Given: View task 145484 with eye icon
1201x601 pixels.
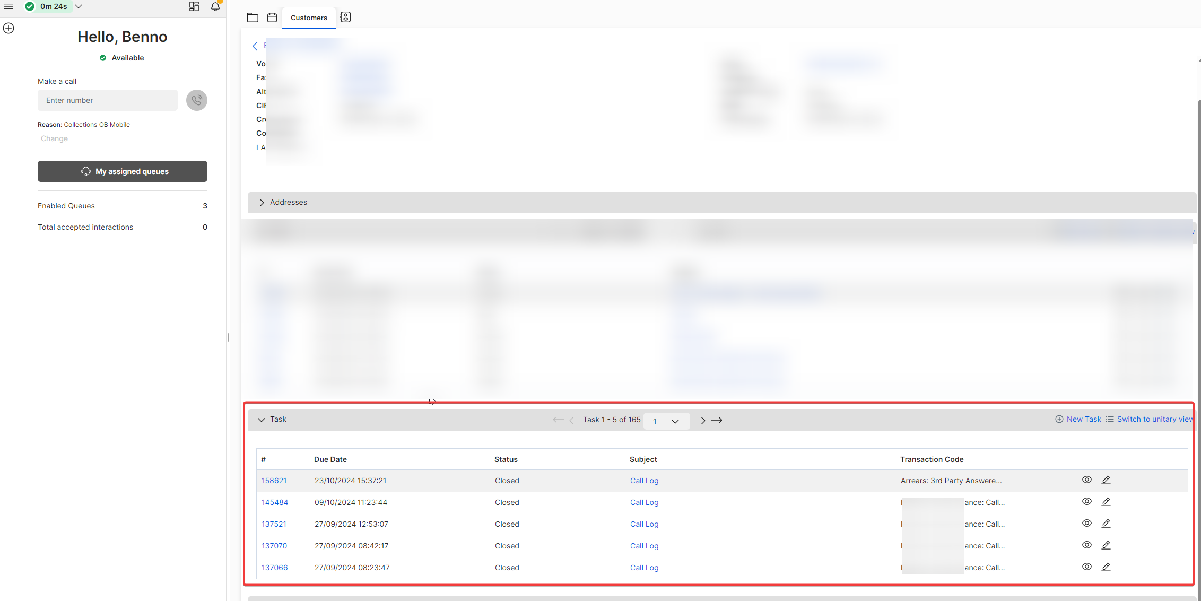Looking at the screenshot, I should tap(1087, 501).
